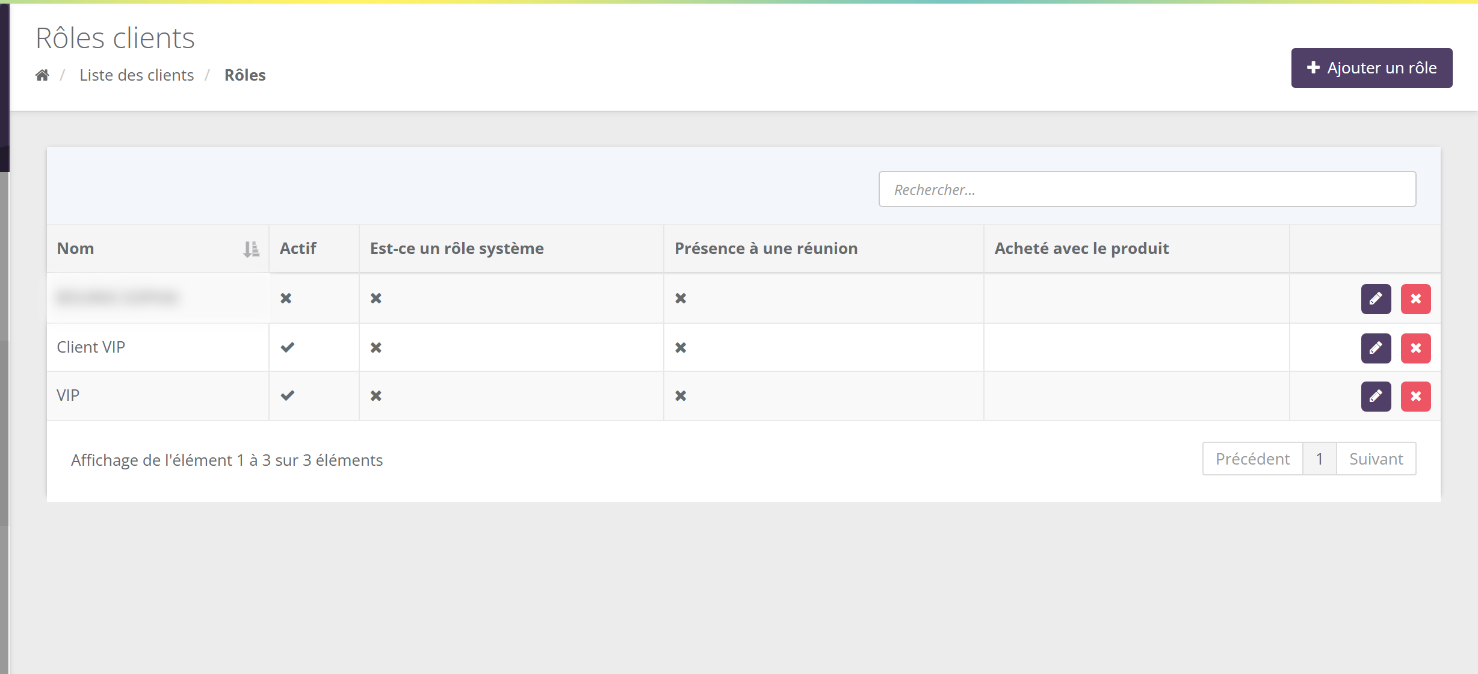Viewport: 1478px width, 674px height.
Task: Open the Liste des clients breadcrumb
Action: [x=137, y=75]
